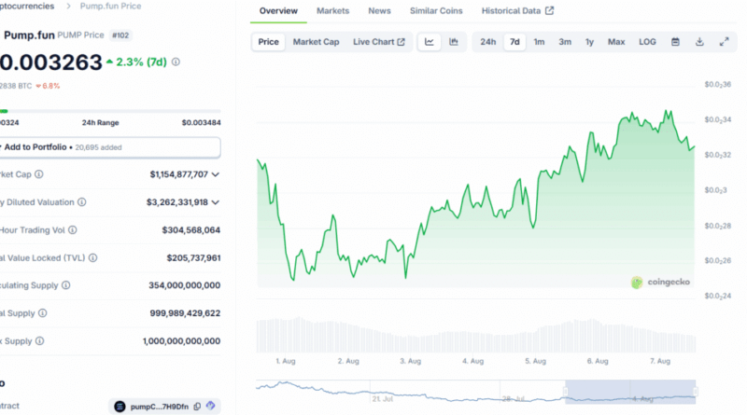Viewport: 747px width, 415px height.
Task: Click the highlighted range in chart navigator
Action: click(x=630, y=392)
